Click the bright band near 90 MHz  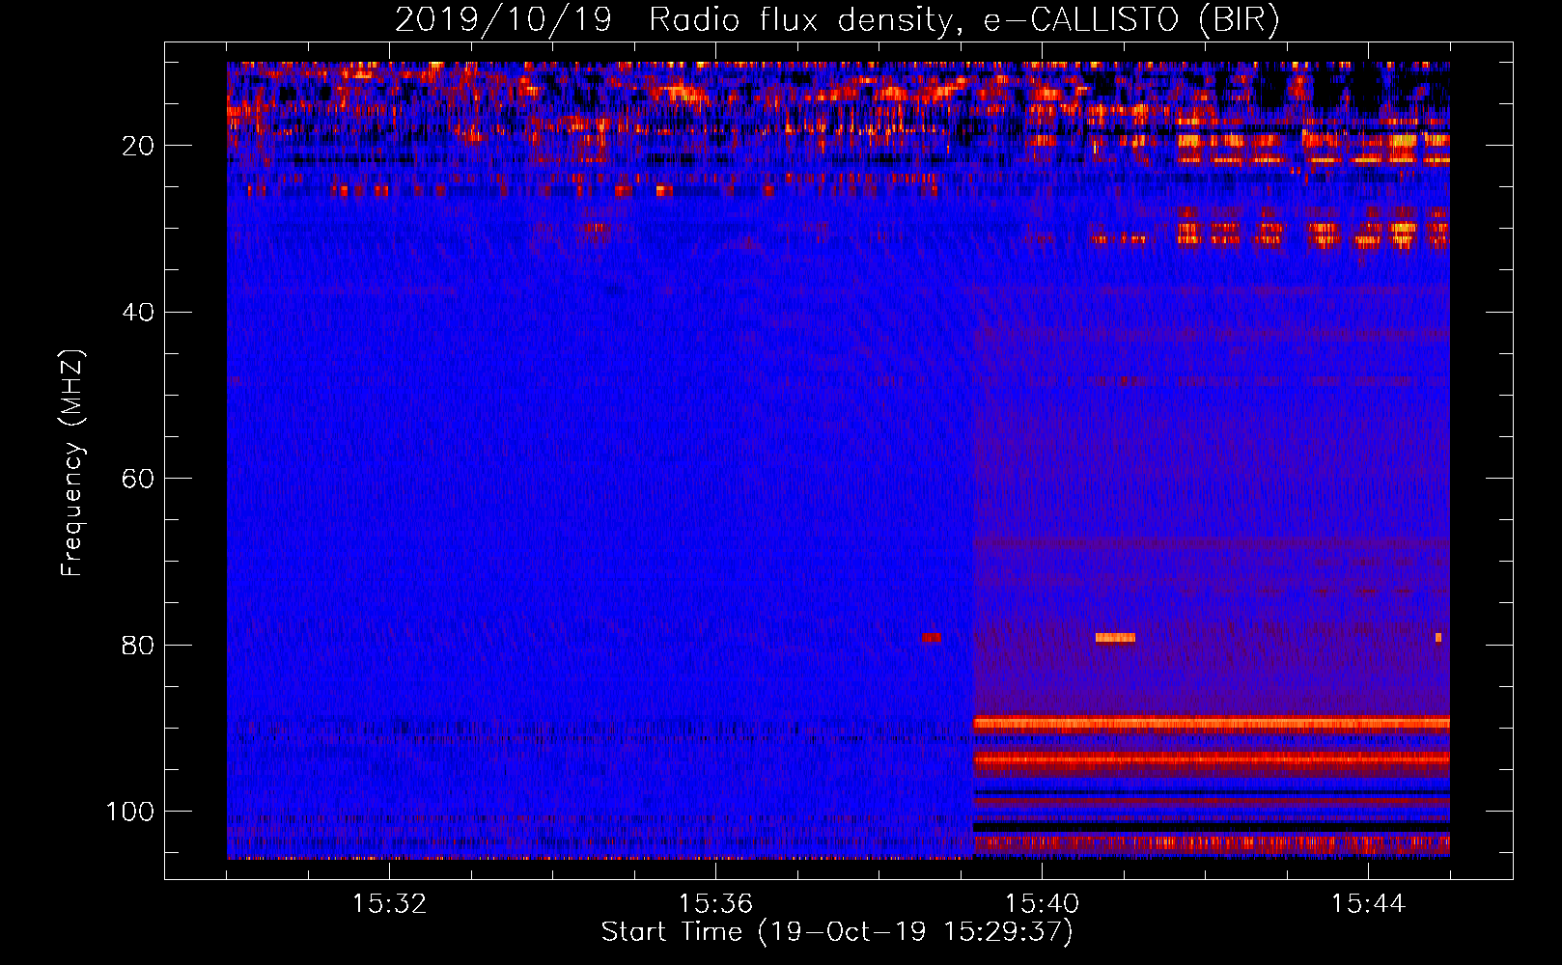1212,723
